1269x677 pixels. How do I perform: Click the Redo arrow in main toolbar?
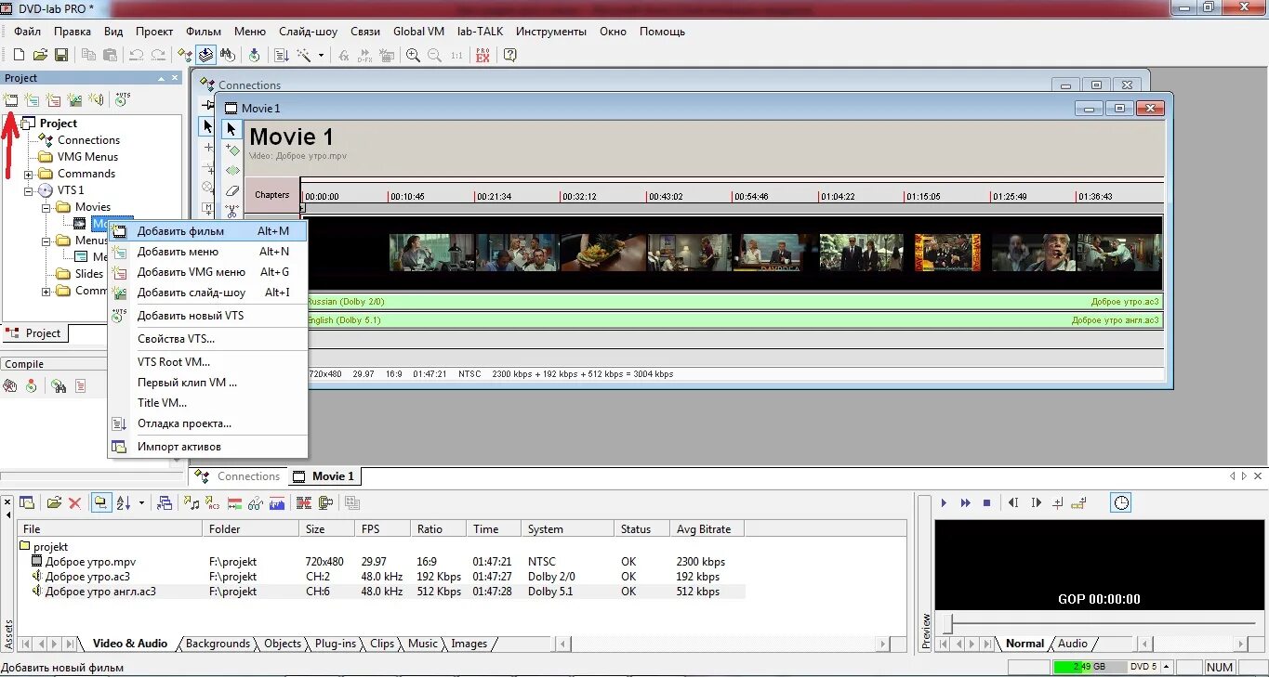158,55
